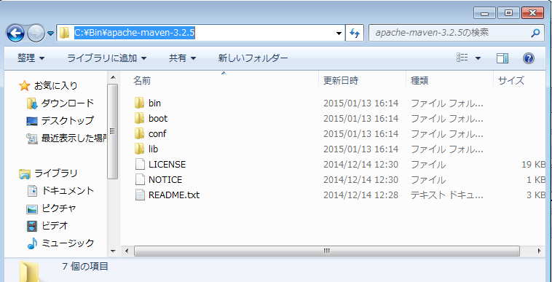
Task: Open デスクトップ in the navigation pane
Action: click(x=68, y=121)
